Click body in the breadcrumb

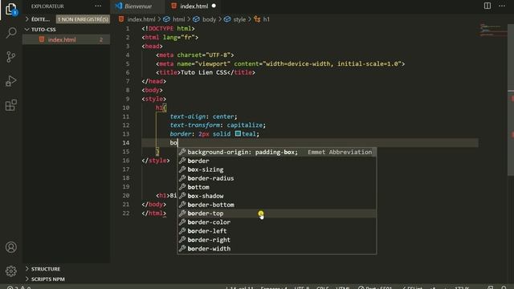209,19
